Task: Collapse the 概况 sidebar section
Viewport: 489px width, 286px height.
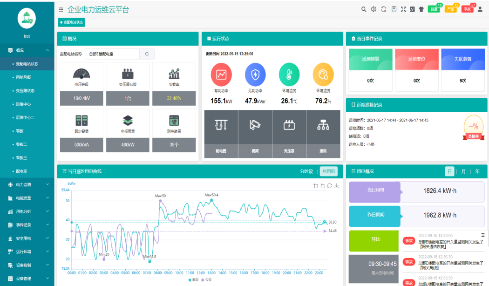Action: 27,50
